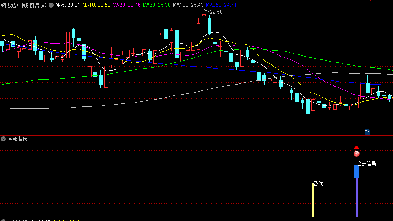The height and width of the screenshot is (221, 393).
Task: Click the green MA60 legend label
Action: click(x=157, y=5)
